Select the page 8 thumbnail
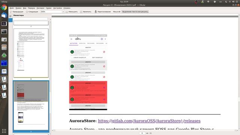Screen dimensions: 240x135 tap(31, 53)
